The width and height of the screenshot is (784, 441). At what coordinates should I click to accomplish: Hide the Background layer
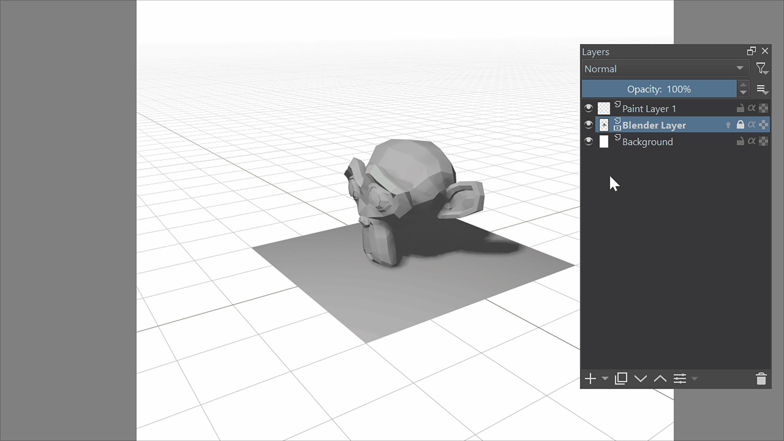pyautogui.click(x=588, y=141)
